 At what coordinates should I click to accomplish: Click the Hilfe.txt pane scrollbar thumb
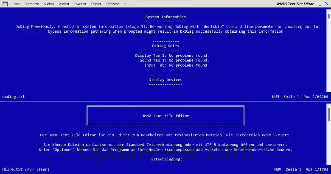[329, 115]
